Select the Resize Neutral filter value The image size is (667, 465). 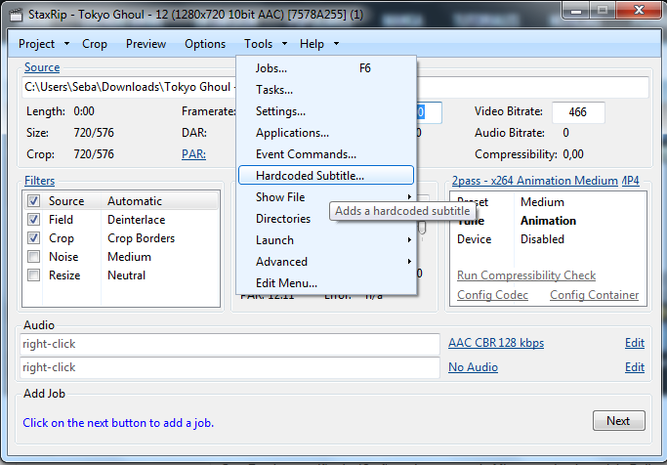pos(126,275)
